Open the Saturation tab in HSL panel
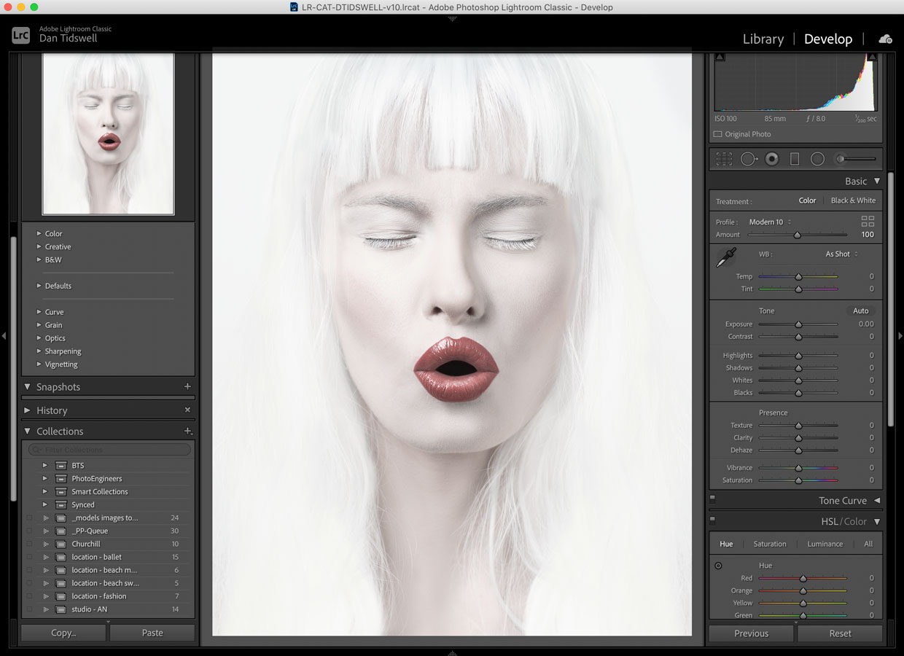 click(x=769, y=544)
